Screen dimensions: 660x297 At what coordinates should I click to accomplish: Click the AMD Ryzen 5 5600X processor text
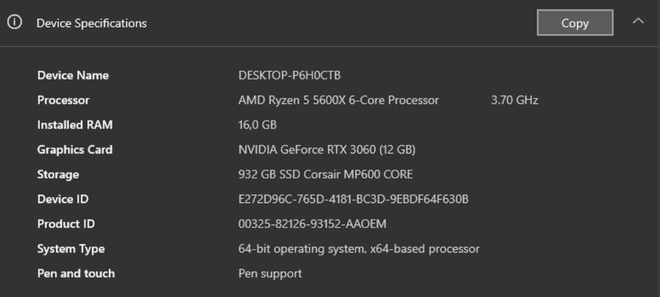338,100
